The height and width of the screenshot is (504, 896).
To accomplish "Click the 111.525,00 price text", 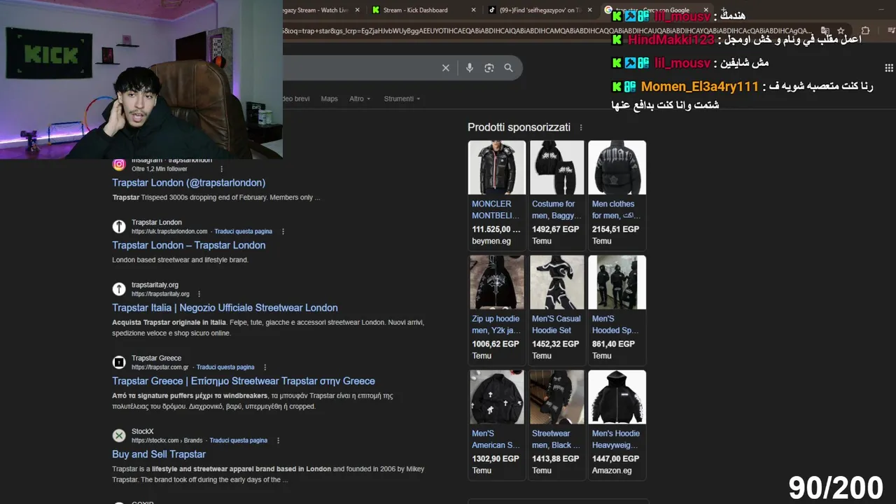I will 496,229.
